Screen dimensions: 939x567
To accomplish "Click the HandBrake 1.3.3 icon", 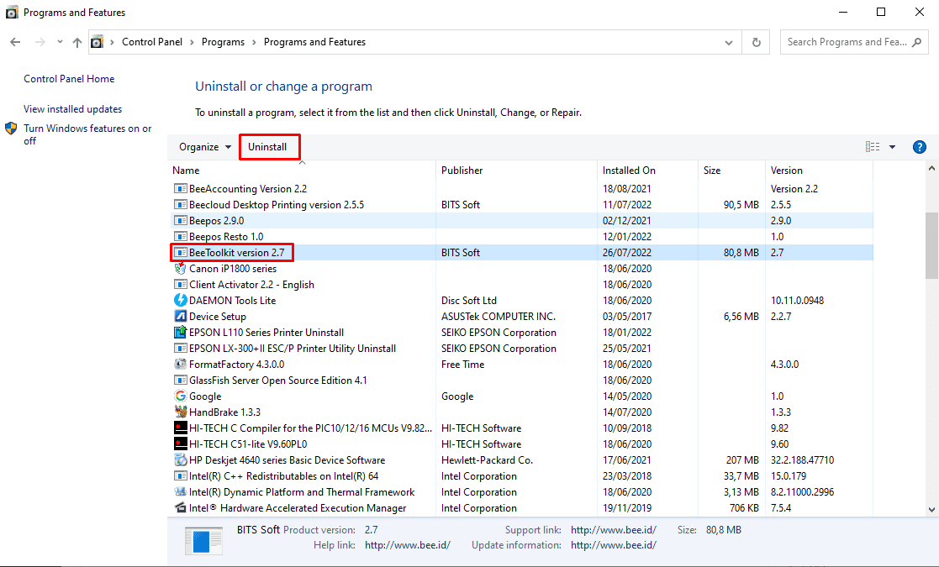I will coord(180,412).
